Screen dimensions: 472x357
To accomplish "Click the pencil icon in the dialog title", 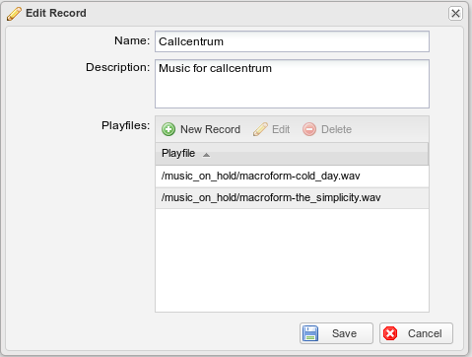I will pyautogui.click(x=14, y=14).
